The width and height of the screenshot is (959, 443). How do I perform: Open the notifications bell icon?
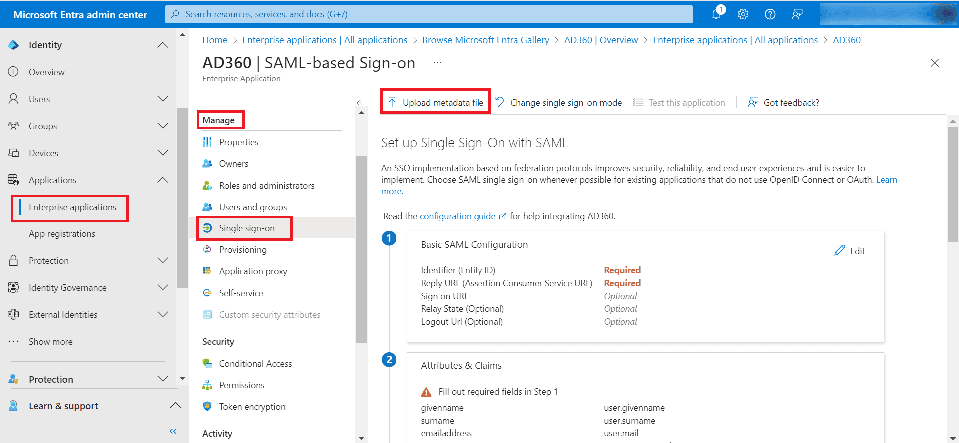[x=716, y=14]
